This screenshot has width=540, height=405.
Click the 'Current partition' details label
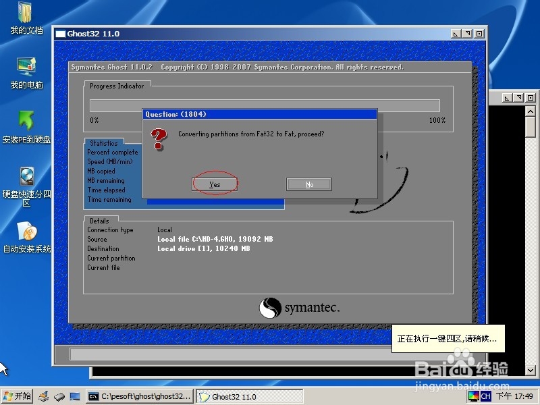click(x=111, y=259)
